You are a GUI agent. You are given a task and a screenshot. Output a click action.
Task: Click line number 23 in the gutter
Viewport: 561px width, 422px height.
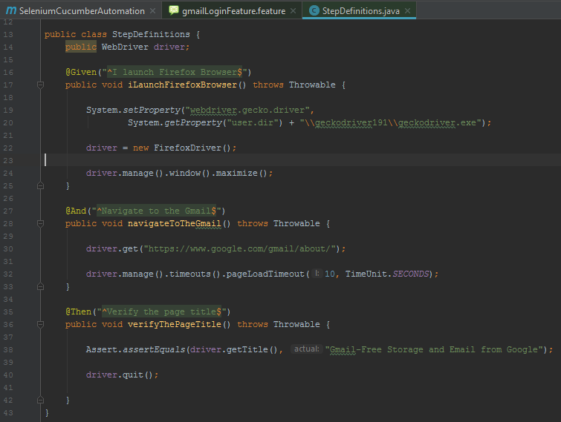point(8,161)
